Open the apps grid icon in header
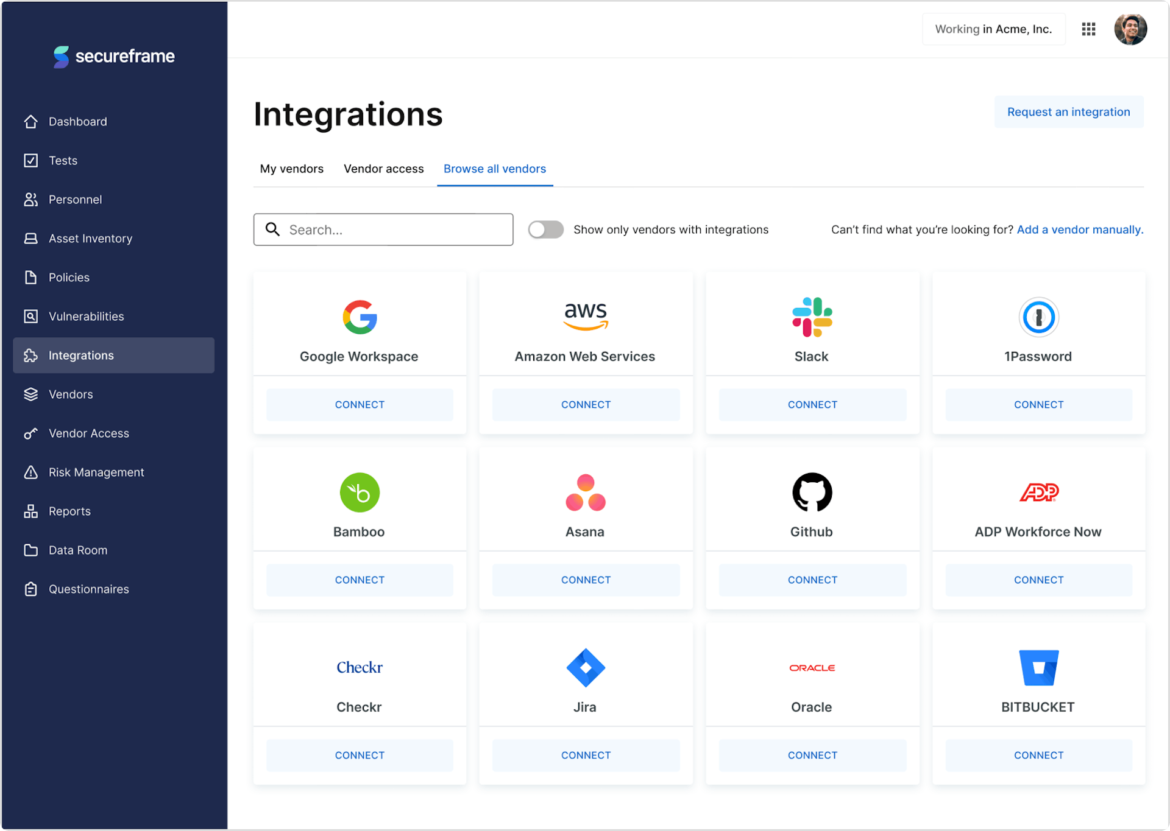 pyautogui.click(x=1088, y=29)
